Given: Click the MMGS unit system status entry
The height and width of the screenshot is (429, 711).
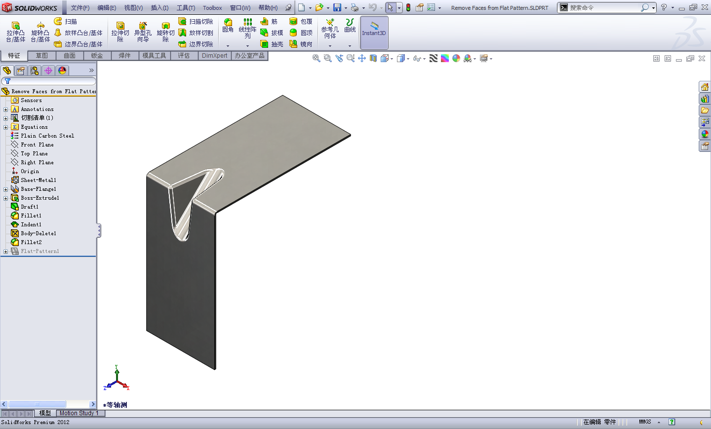Looking at the screenshot, I should pos(645,422).
